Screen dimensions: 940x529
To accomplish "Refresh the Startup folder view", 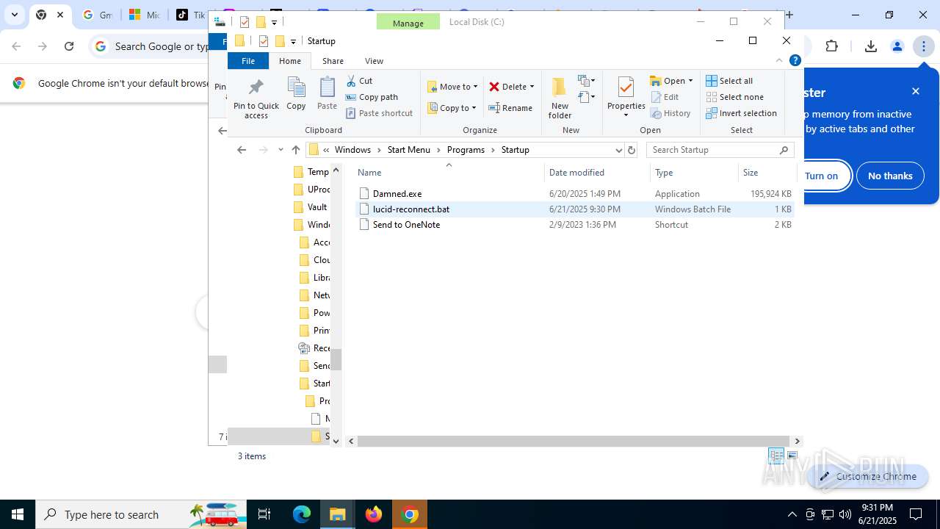I will tap(631, 150).
